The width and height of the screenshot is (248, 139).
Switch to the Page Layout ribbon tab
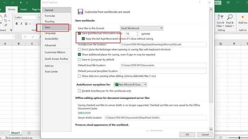(x=36, y=10)
